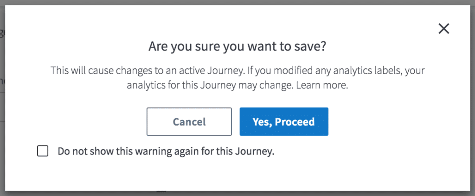Image resolution: width=475 pixels, height=196 pixels.
Task: Confirm saving with Yes, Proceed
Action: (x=283, y=122)
